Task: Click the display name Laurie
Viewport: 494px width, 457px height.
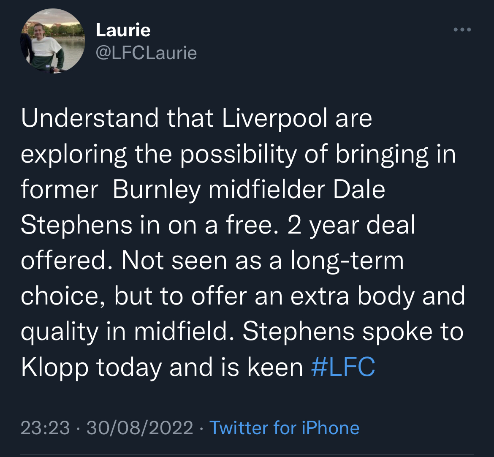Action: pos(123,30)
